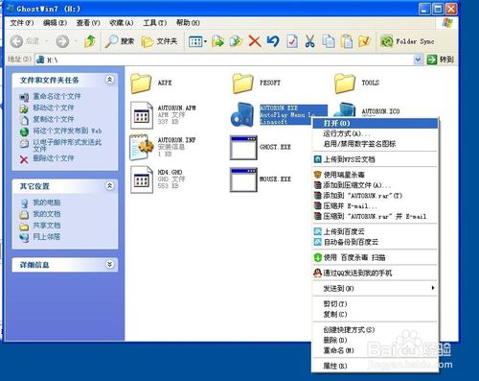Toggle the Folders pane button
479x381 pixels.
click(x=159, y=41)
